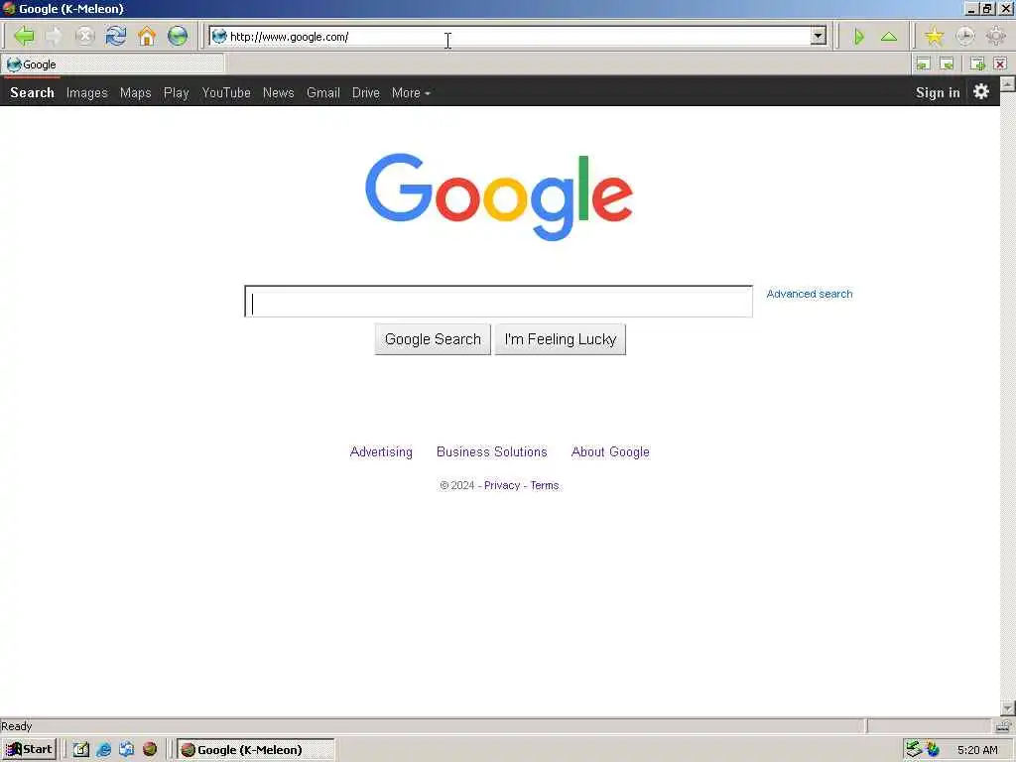Click the 5:20 AM system clock
Viewport: 1016px width, 762px height.
[977, 750]
